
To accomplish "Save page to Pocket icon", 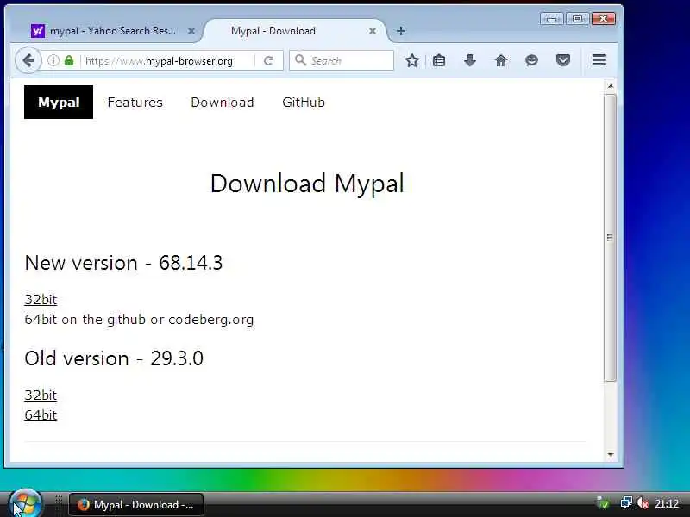I will point(563,60).
